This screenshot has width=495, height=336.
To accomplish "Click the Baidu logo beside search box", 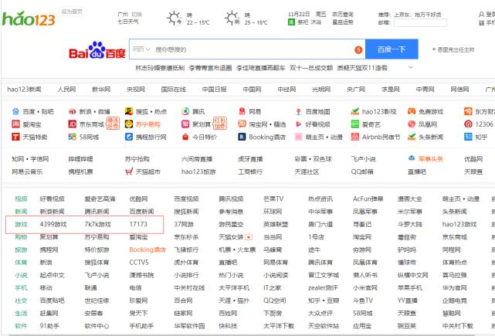I will coord(97,50).
